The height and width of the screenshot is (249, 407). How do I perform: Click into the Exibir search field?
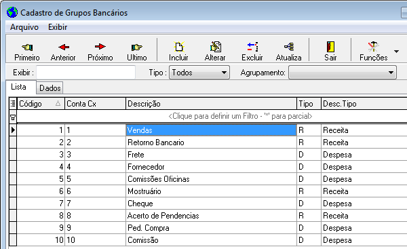pos(86,72)
